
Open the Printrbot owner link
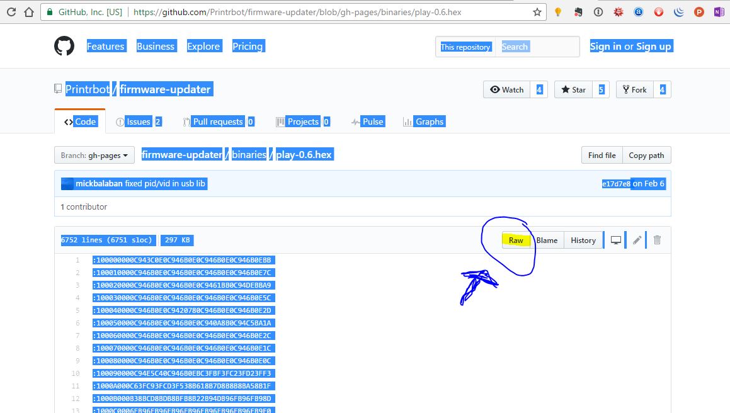coord(88,89)
